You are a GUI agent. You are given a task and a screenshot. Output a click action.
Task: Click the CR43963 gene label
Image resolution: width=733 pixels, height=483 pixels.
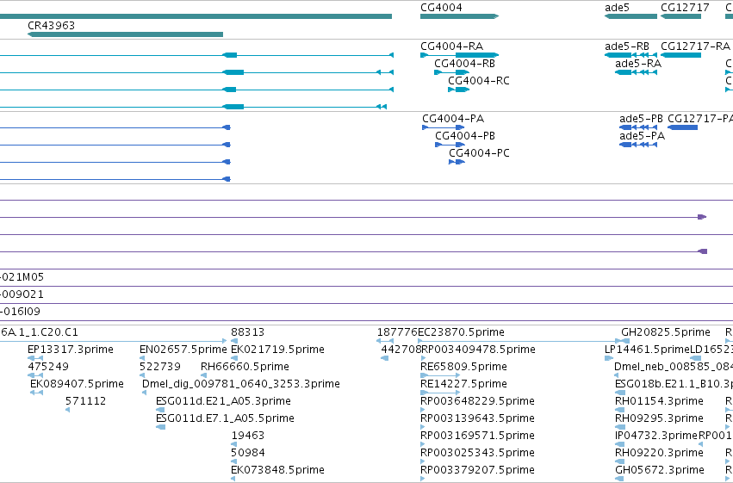(52, 25)
